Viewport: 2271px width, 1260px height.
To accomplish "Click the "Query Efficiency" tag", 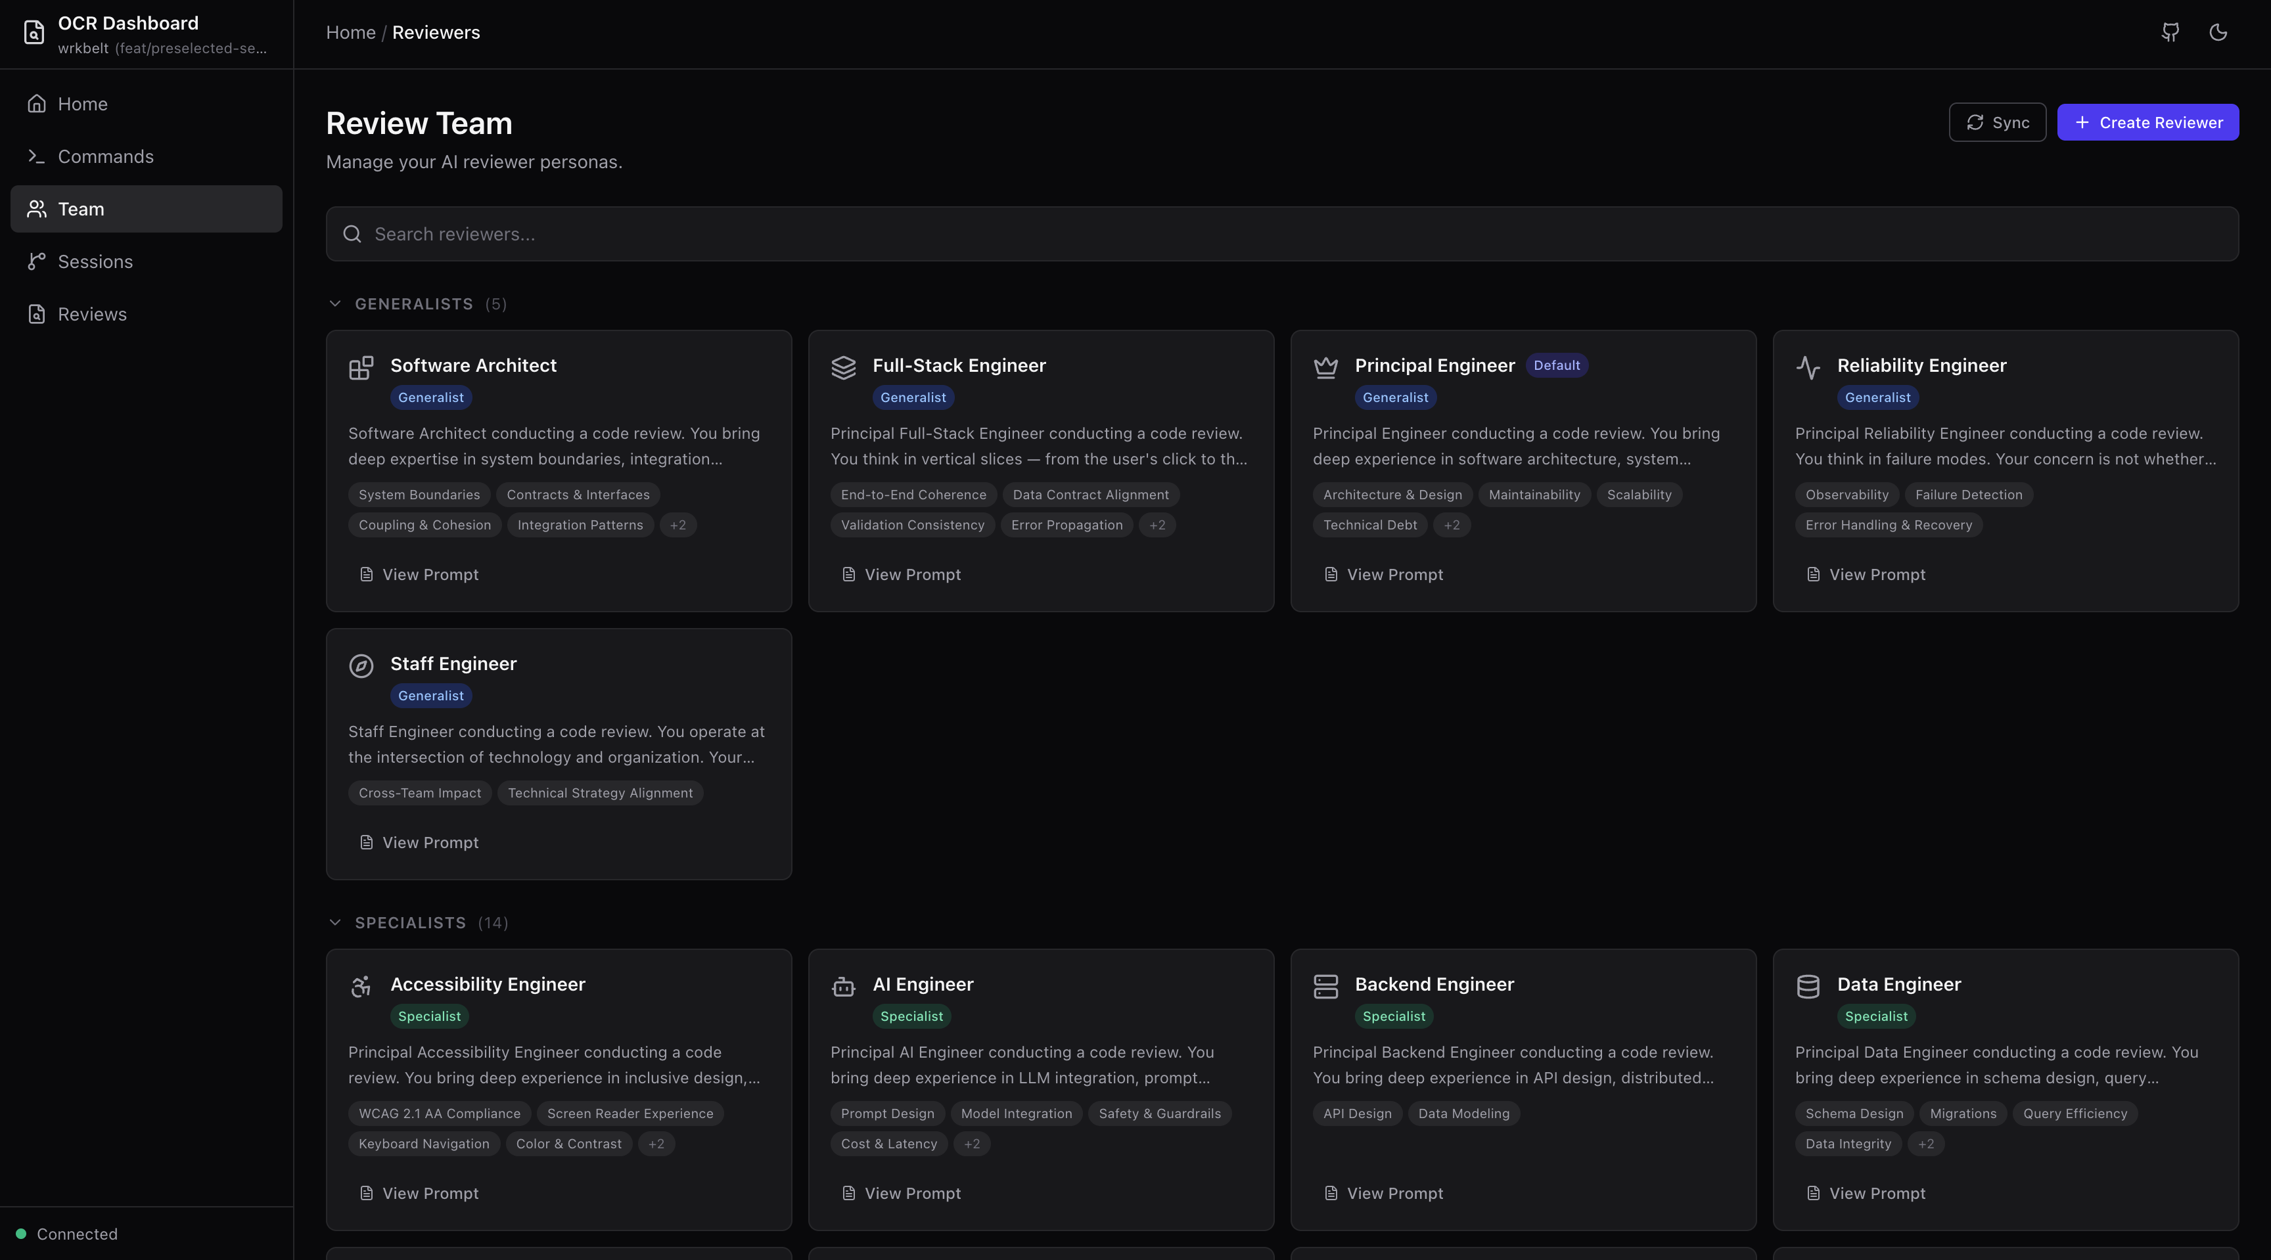I will (2075, 1114).
